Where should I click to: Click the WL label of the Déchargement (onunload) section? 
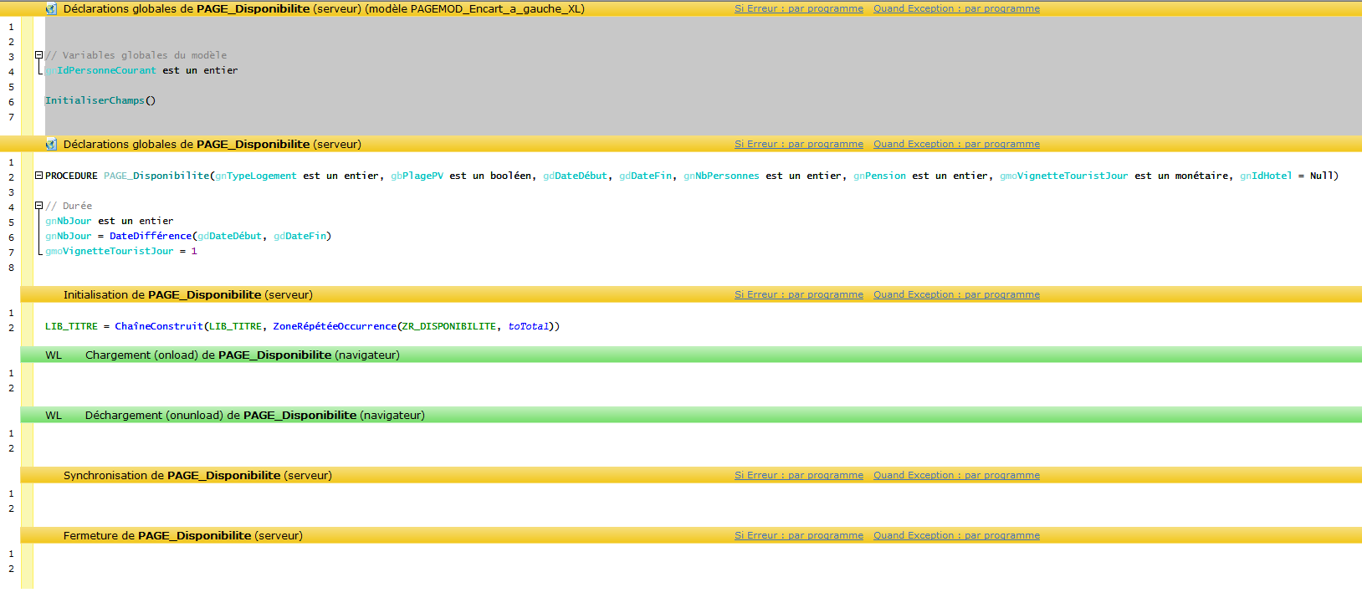[54, 416]
